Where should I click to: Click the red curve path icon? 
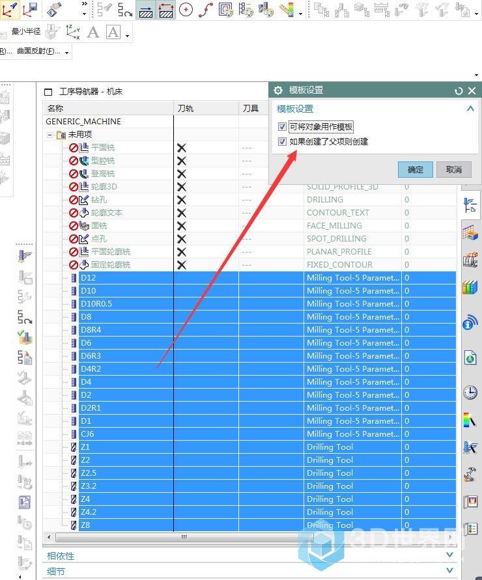(205, 10)
